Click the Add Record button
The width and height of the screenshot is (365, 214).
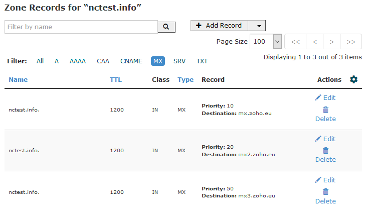(x=219, y=26)
